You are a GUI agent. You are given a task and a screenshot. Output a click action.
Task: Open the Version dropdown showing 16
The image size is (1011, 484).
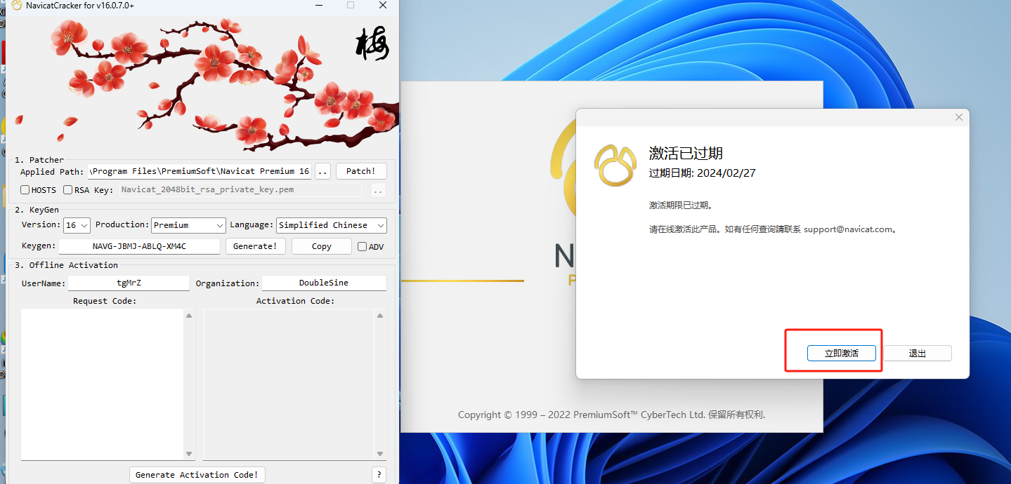click(77, 225)
